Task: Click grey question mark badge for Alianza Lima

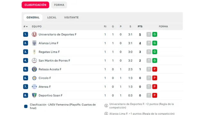Action: click(149, 43)
